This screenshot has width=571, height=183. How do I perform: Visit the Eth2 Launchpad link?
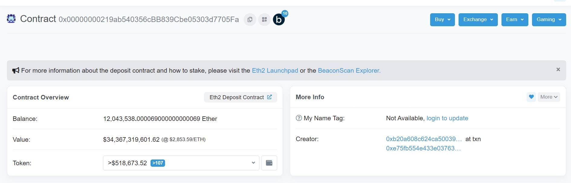[275, 71]
